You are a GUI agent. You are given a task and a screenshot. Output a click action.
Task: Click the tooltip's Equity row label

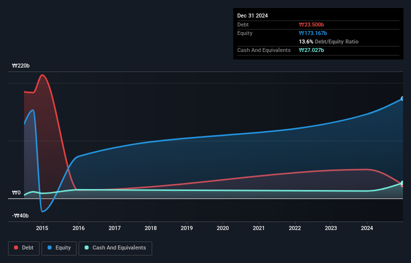point(245,33)
